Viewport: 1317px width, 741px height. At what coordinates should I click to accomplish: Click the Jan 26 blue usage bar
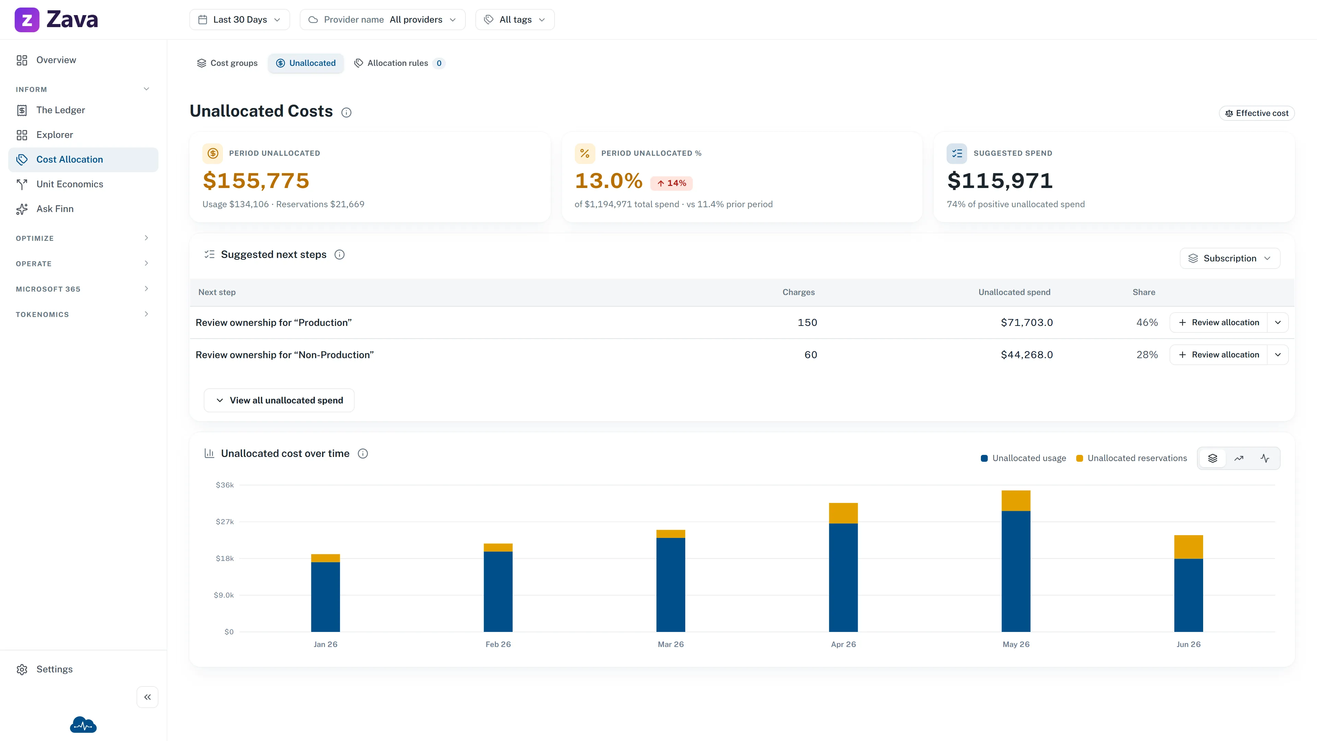(325, 597)
